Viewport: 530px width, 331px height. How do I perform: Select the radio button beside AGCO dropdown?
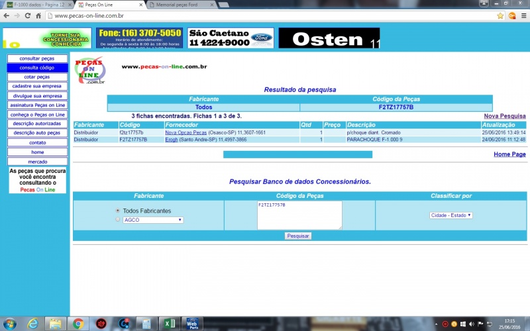(x=118, y=220)
